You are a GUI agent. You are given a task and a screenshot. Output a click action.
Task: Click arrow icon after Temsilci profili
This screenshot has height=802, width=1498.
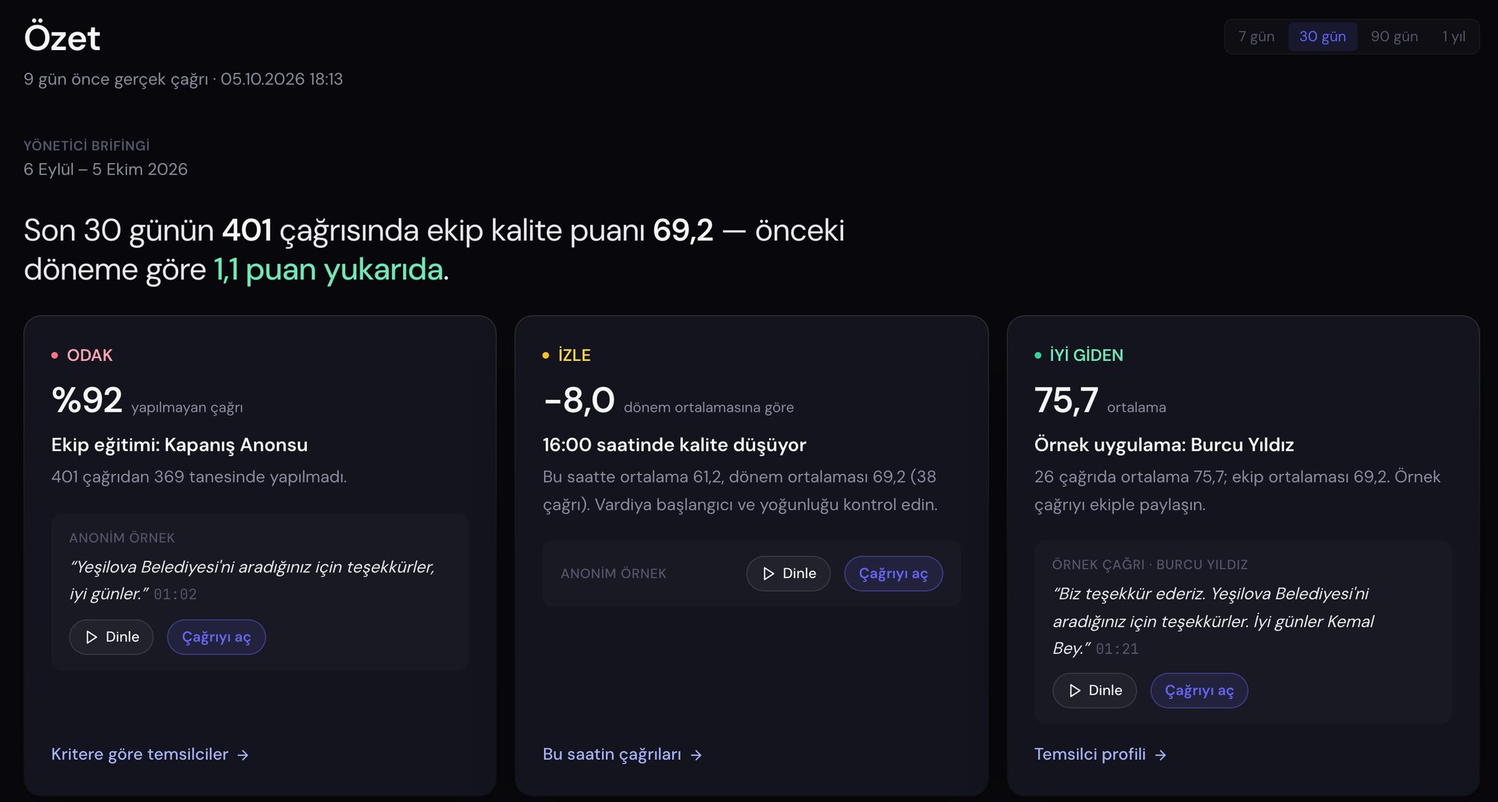pyautogui.click(x=1160, y=755)
